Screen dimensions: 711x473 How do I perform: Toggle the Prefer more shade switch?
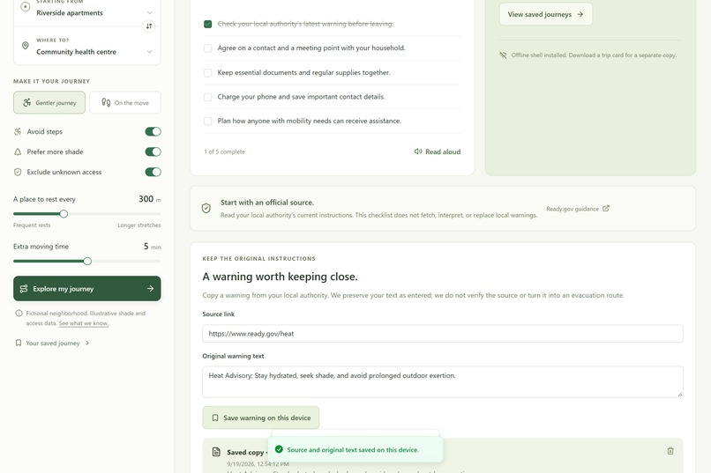point(153,152)
